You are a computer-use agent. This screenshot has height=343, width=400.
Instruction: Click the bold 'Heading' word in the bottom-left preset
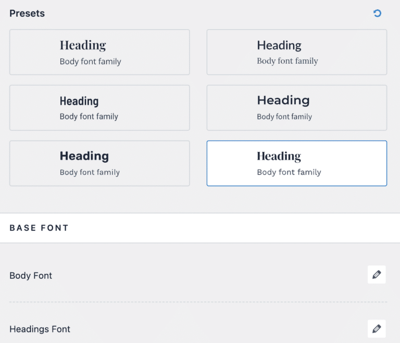[84, 156]
